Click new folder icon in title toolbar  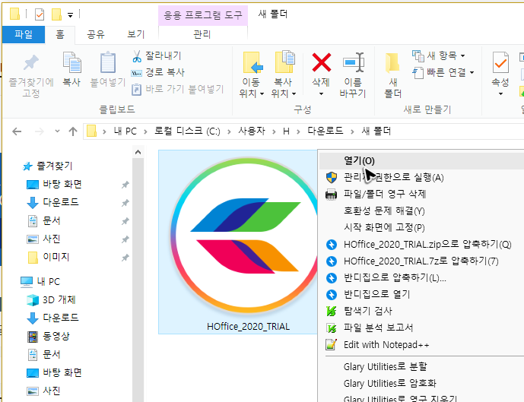tap(56, 14)
